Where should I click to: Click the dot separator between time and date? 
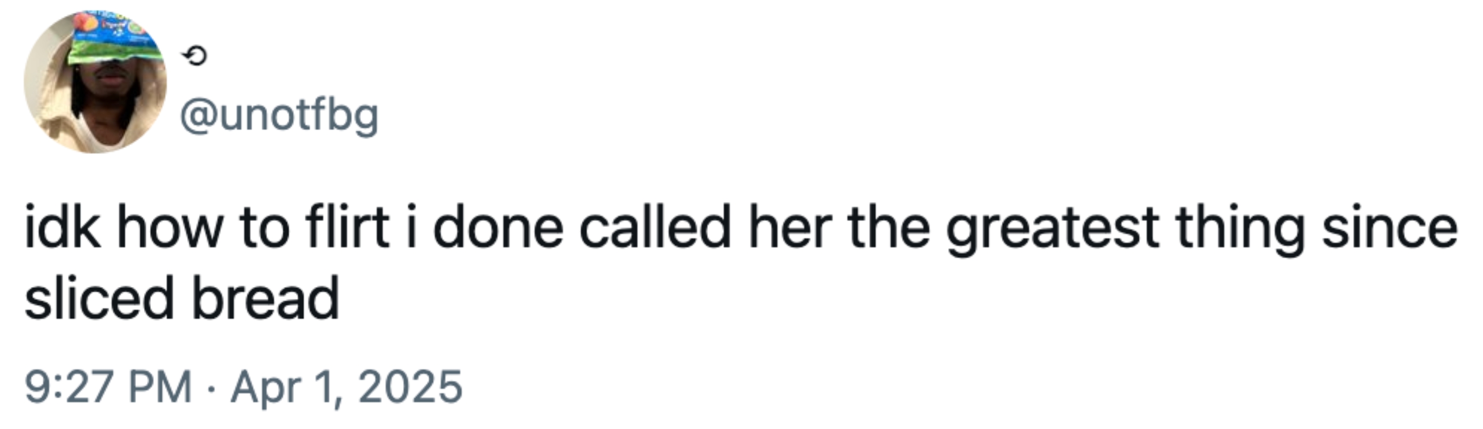click(x=212, y=387)
